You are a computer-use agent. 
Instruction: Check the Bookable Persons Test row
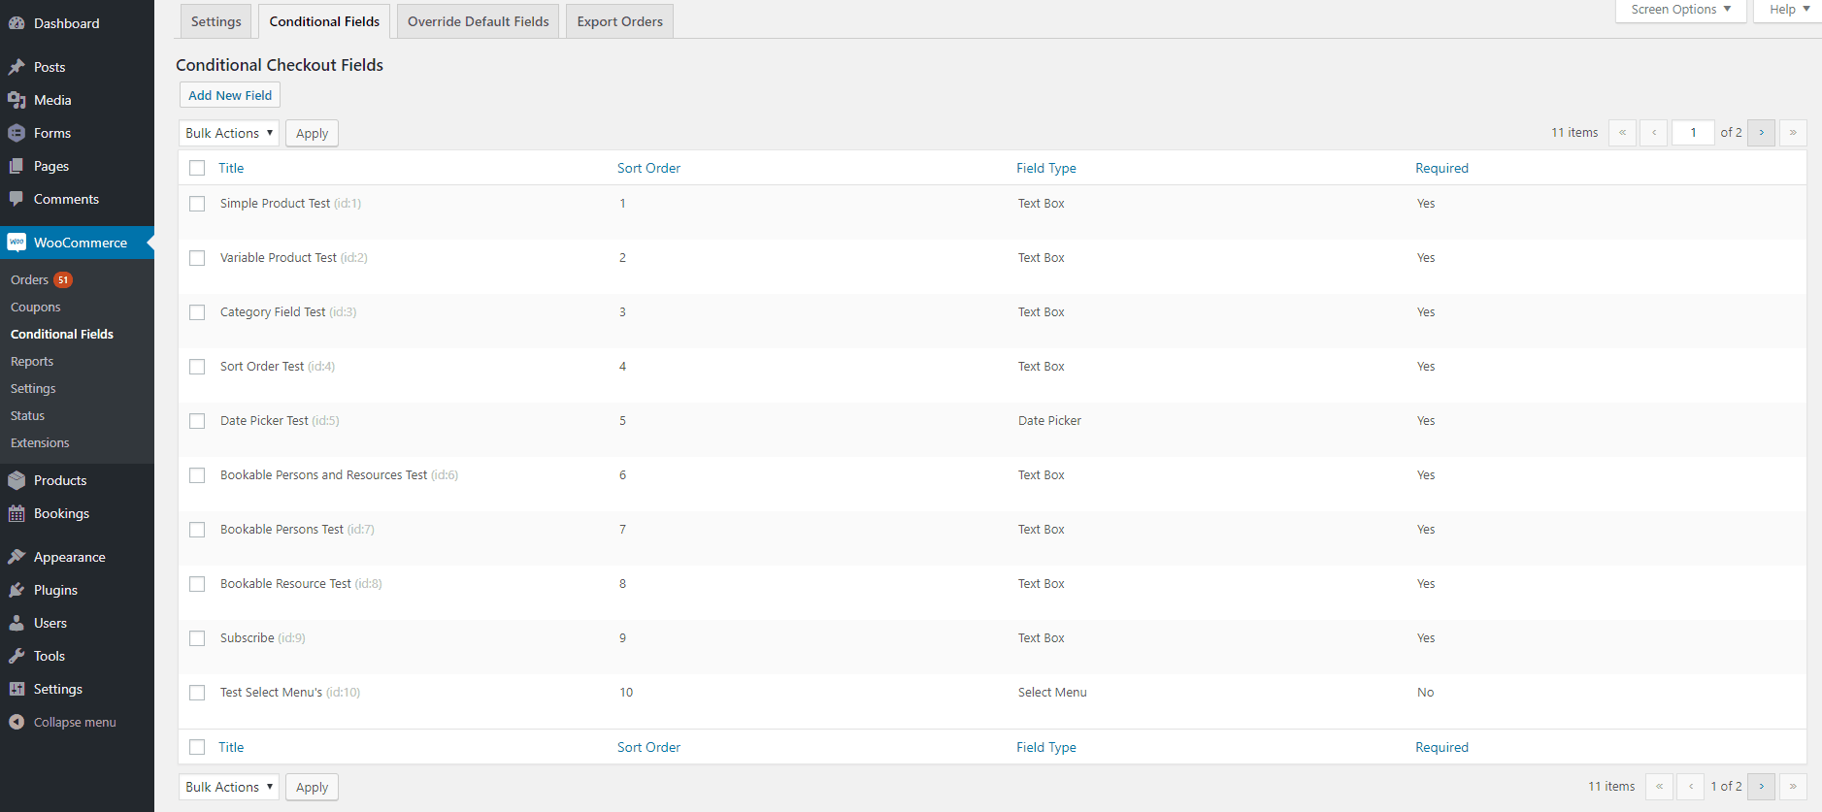tap(197, 530)
